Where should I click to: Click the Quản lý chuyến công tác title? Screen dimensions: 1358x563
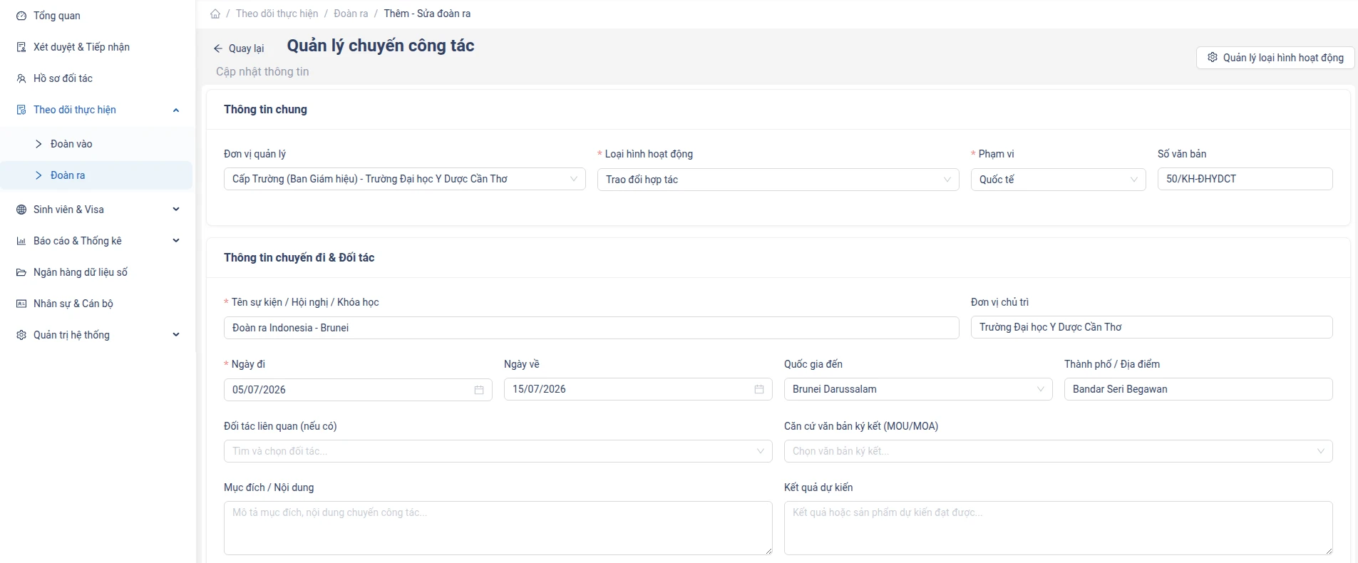(x=381, y=46)
